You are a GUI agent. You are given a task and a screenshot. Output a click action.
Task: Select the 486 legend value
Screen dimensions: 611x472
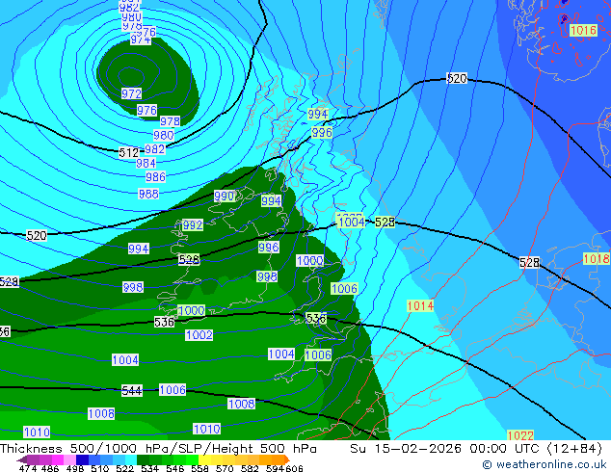[x=50, y=468]
